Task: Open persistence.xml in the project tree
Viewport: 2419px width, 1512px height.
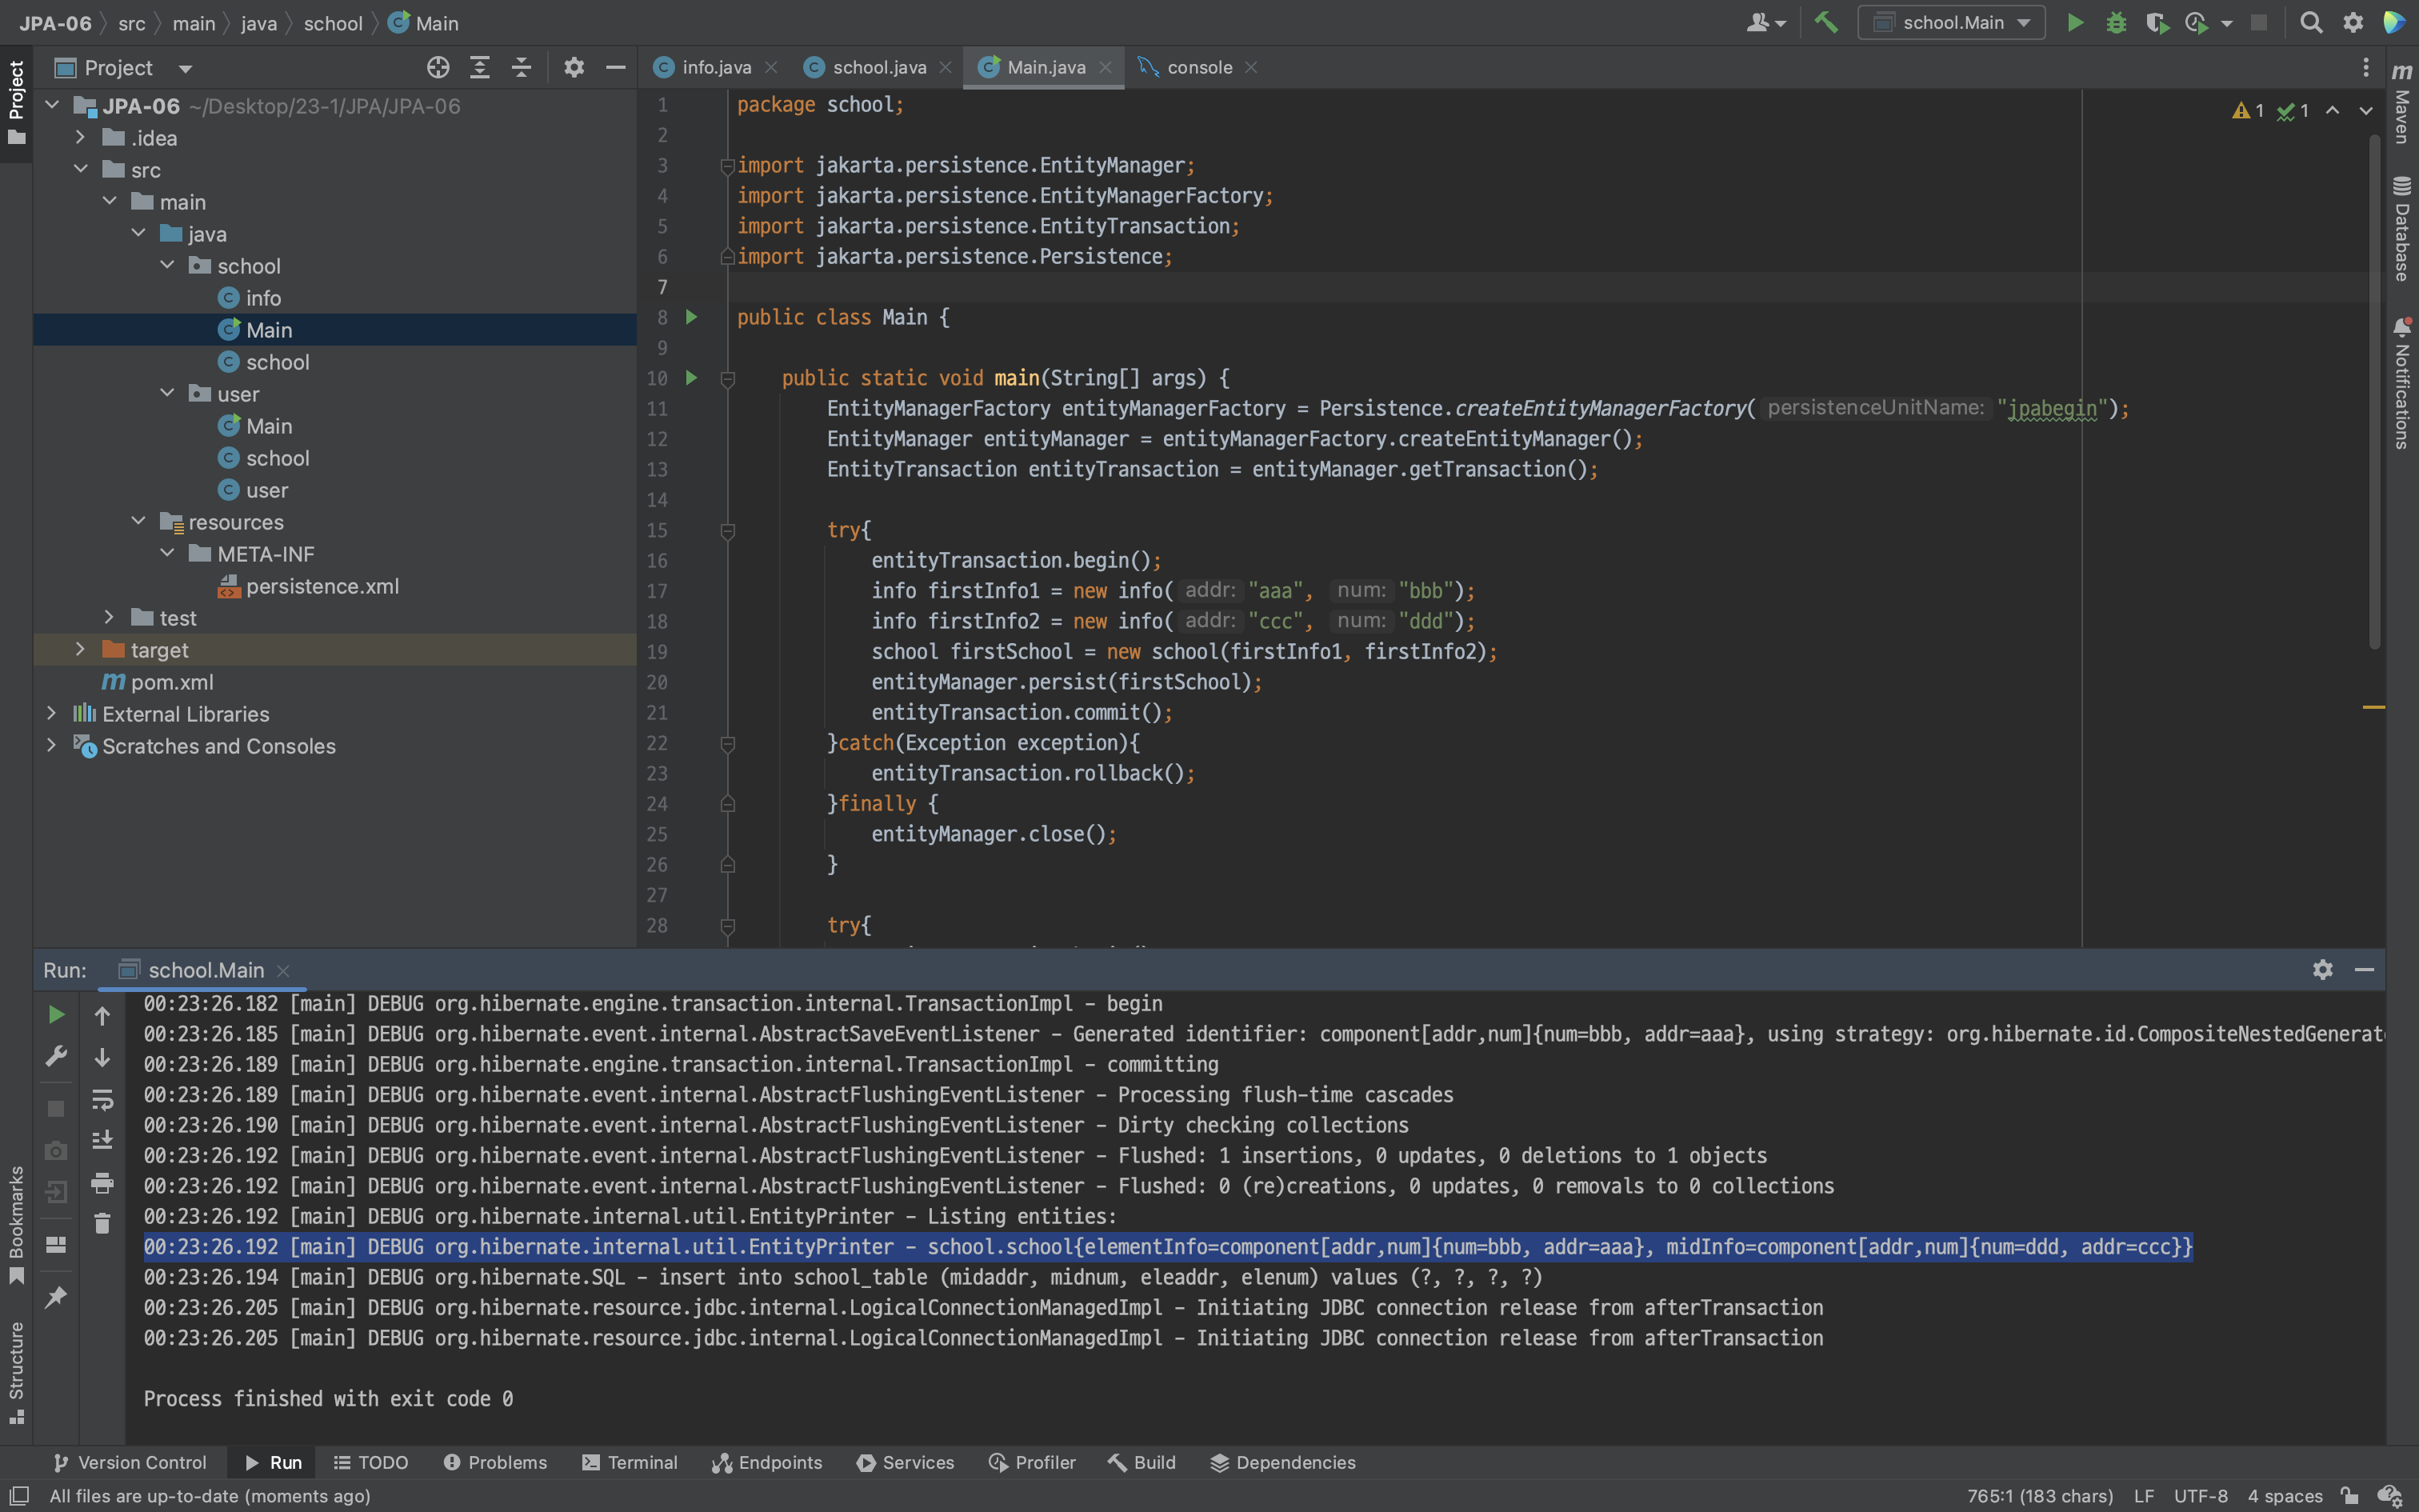Action: coord(322,586)
